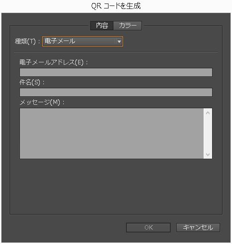Focus the 件名 input field
Screen dimensions: 232x244
pyautogui.click(x=116, y=92)
